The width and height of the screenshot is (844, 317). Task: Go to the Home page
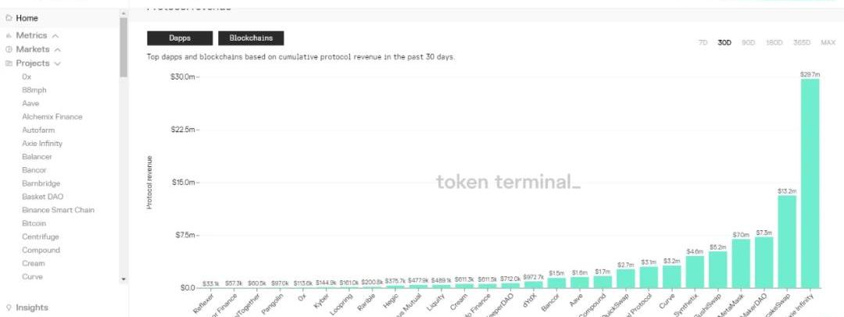(x=27, y=18)
